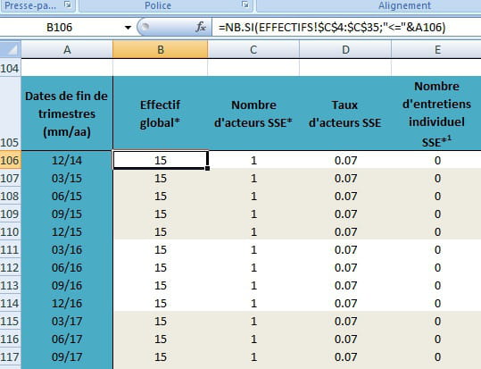
Task: Select column C header
Action: click(x=253, y=49)
